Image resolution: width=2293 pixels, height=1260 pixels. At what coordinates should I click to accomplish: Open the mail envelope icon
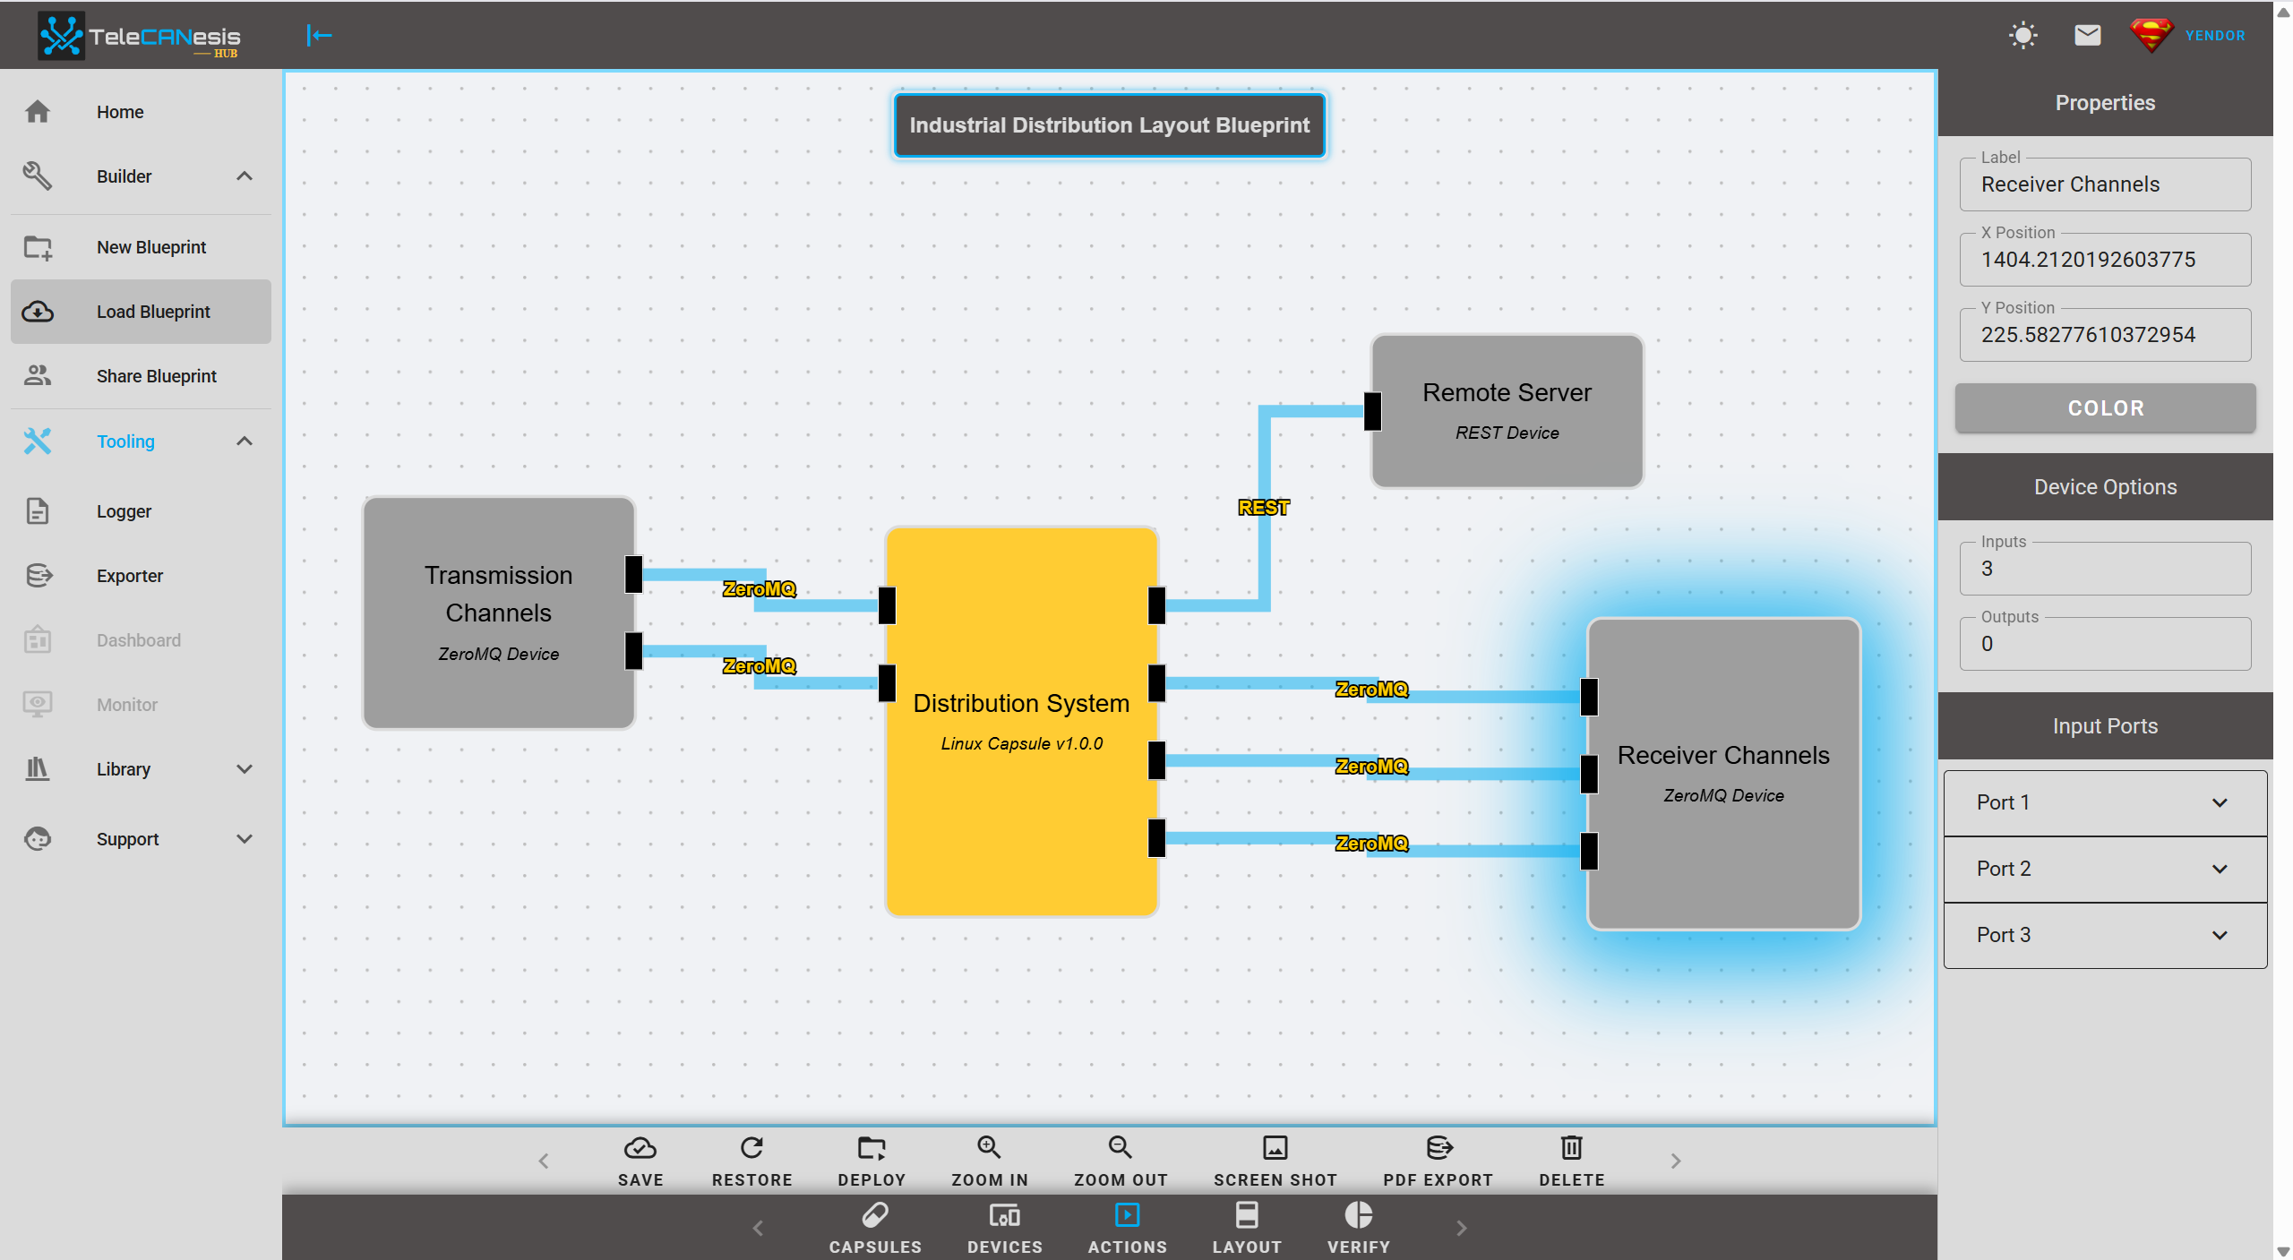coord(2087,36)
